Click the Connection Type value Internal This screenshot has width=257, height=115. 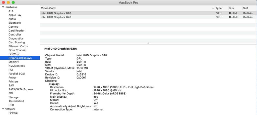(x=98, y=109)
